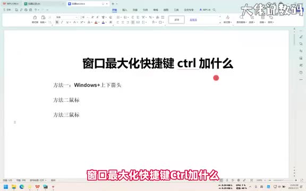
Task: Toggle italic formatting in the ribbon
Action: 62,22
